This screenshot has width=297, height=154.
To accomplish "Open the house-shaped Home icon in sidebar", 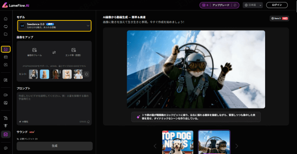I will 6,19.
